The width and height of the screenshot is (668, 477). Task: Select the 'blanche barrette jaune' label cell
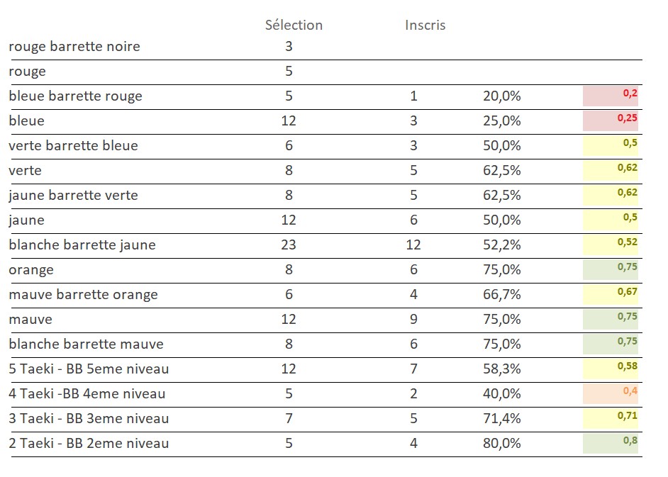click(x=82, y=245)
